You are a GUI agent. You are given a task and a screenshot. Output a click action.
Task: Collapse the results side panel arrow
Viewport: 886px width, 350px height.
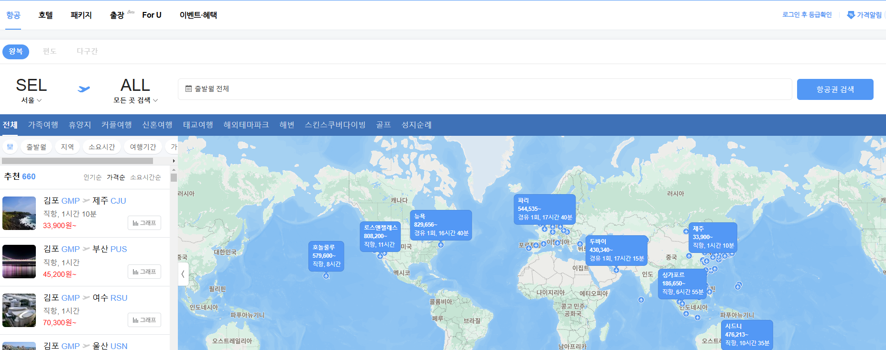tap(183, 274)
